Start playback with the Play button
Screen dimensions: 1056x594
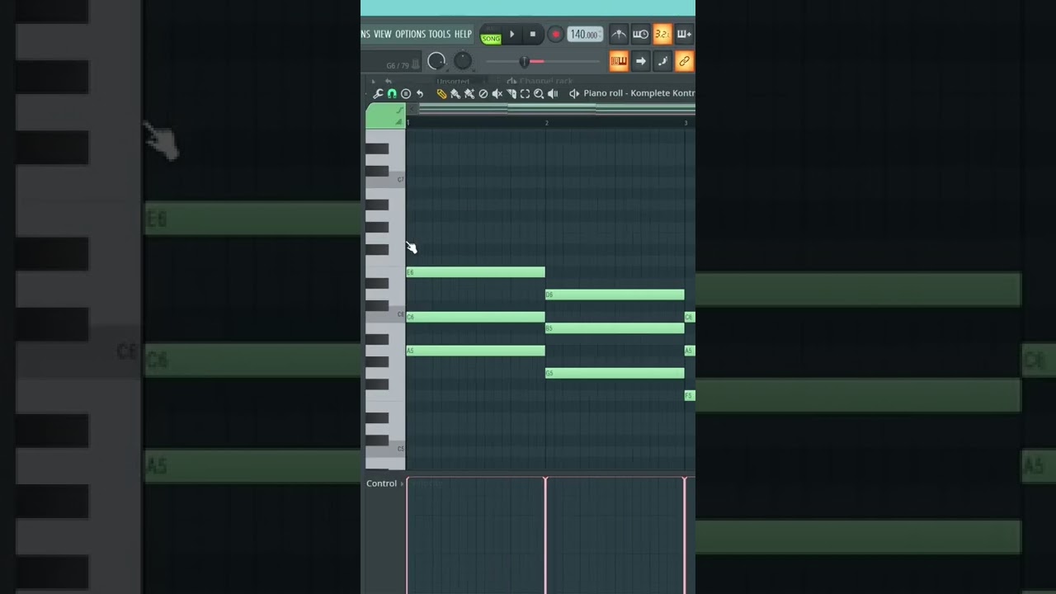point(511,35)
